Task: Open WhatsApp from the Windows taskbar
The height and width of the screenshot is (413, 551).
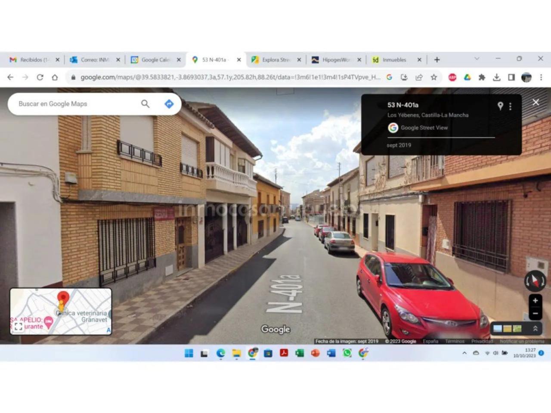Action: 347,353
